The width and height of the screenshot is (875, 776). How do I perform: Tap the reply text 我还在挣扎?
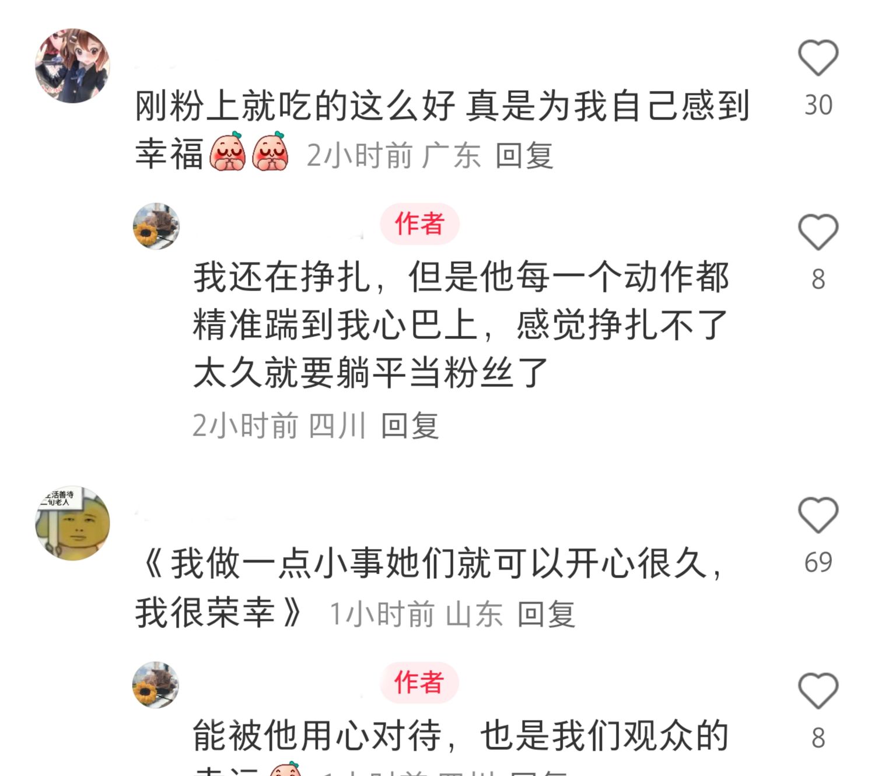282,277
